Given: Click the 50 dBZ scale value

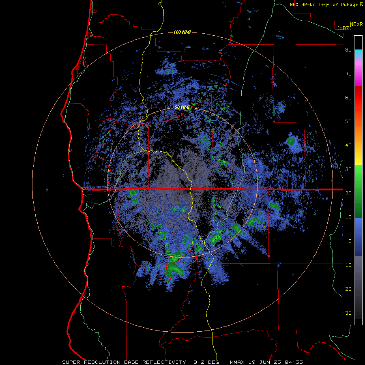Looking at the screenshot, I should pos(348,122).
